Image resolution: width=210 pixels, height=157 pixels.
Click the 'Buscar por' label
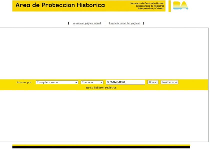click(x=24, y=82)
